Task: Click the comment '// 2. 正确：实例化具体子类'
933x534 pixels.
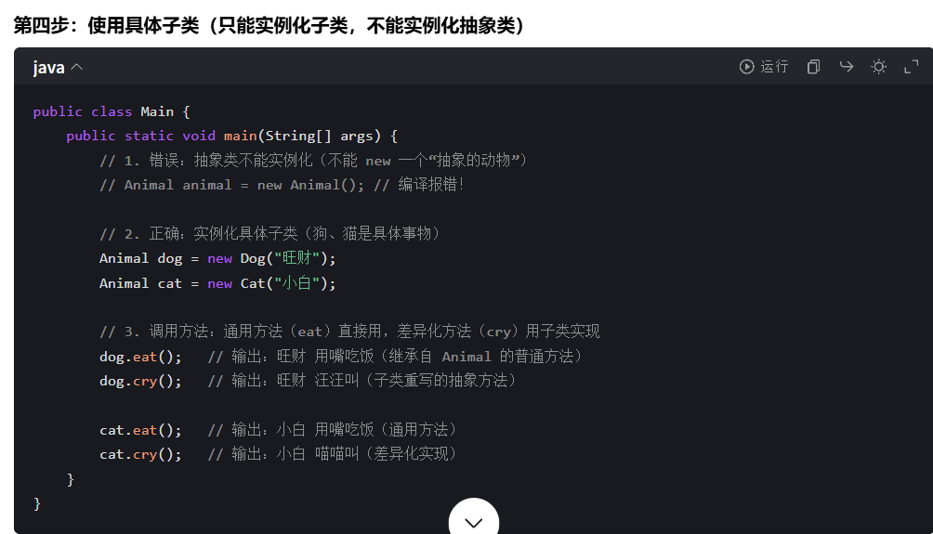Action: (269, 234)
